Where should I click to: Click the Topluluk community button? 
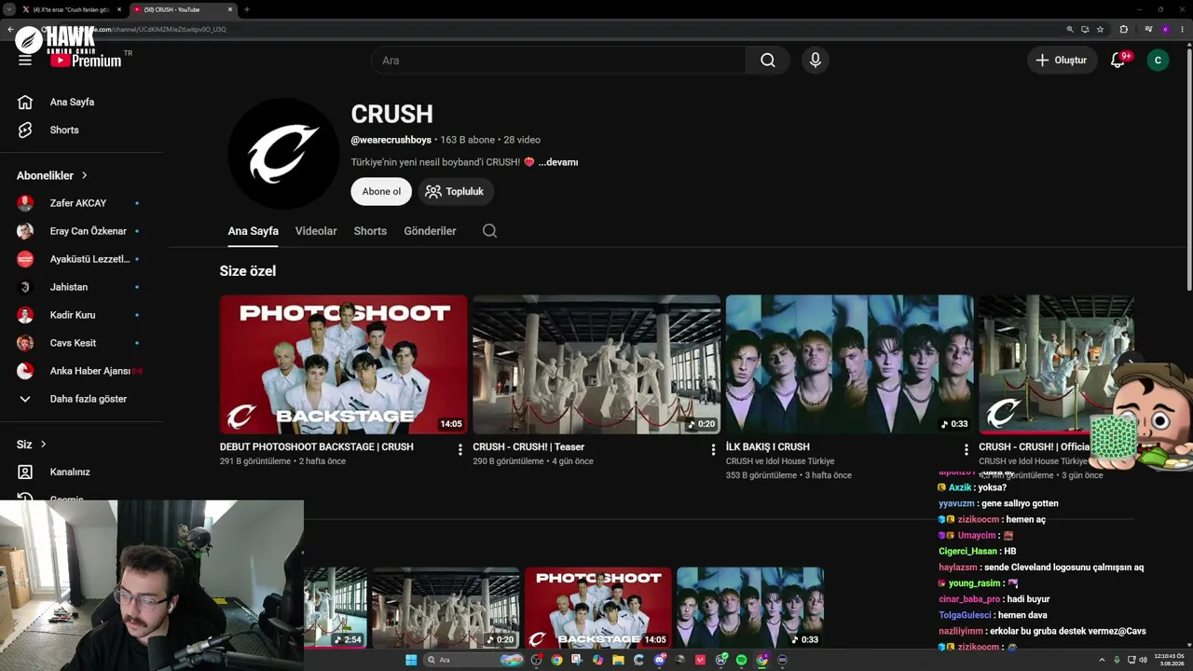(x=456, y=191)
